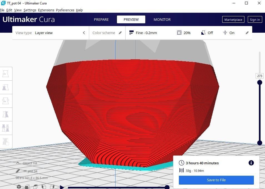265x189 pixels.
Task: Click the infill 20% icon
Action: click(x=179, y=33)
